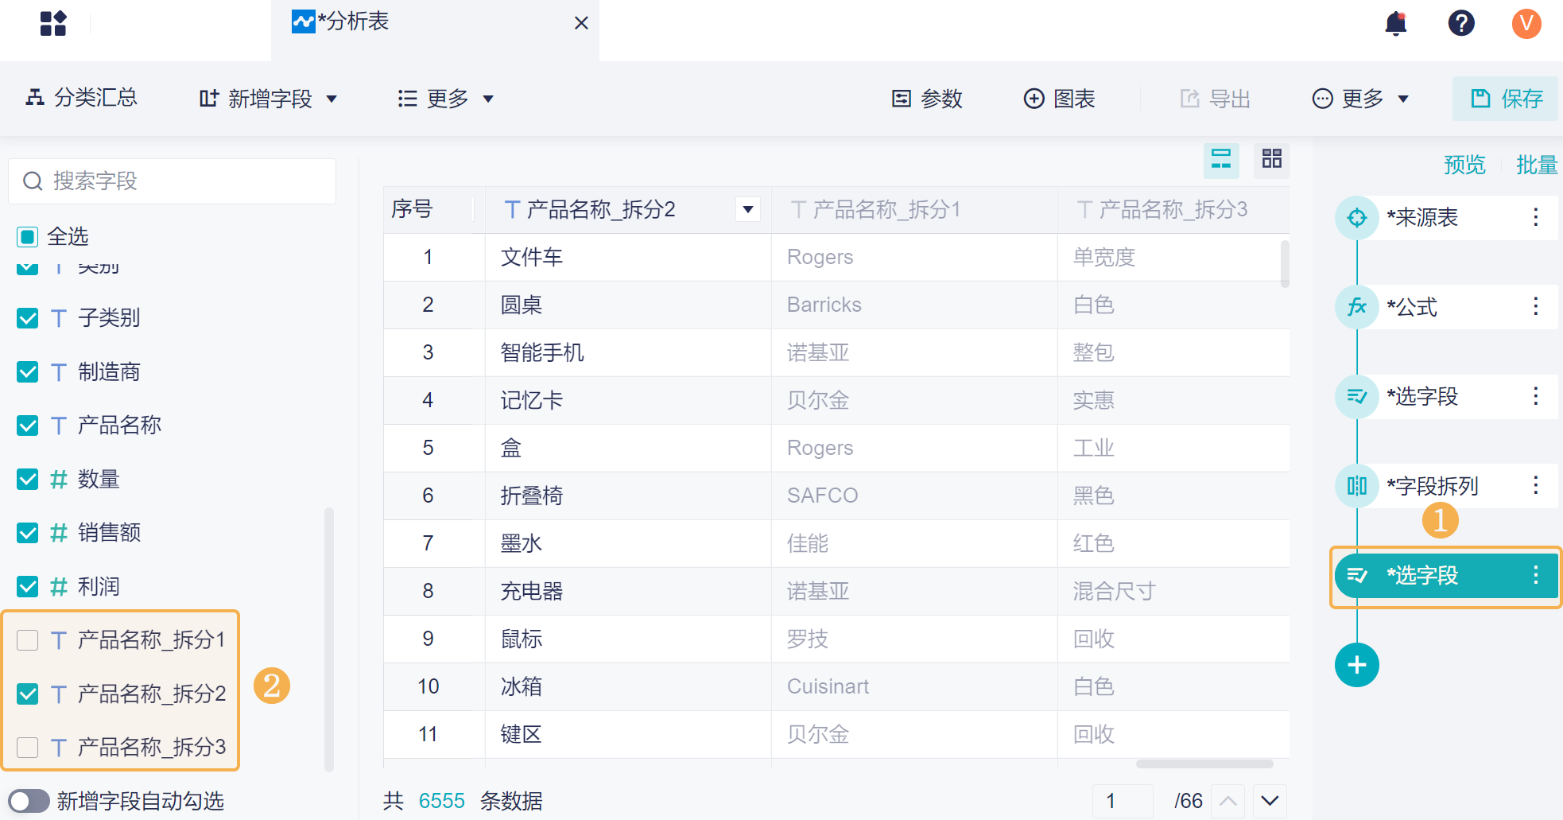Screen dimensions: 1563x820
Task: Select the list row view icon
Action: [x=1221, y=159]
